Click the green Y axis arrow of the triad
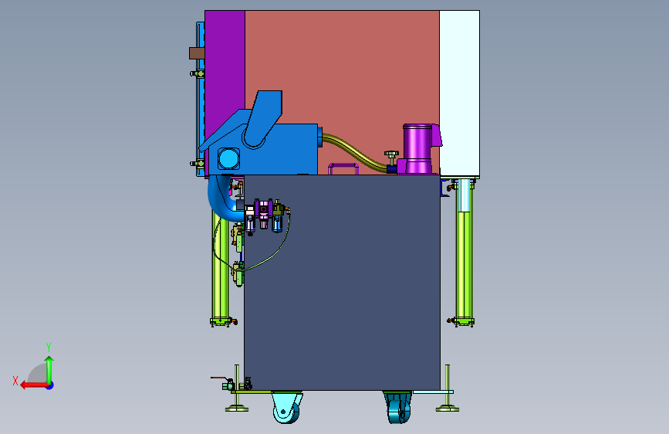669x434 pixels. click(49, 368)
